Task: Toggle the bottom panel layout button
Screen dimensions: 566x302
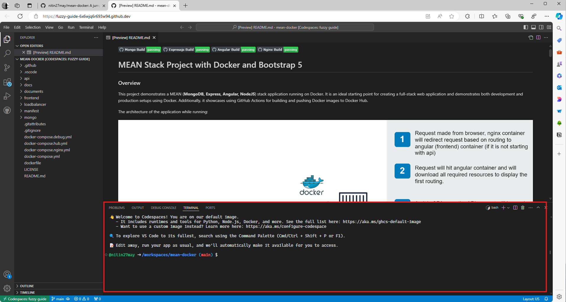Action: pos(533,27)
